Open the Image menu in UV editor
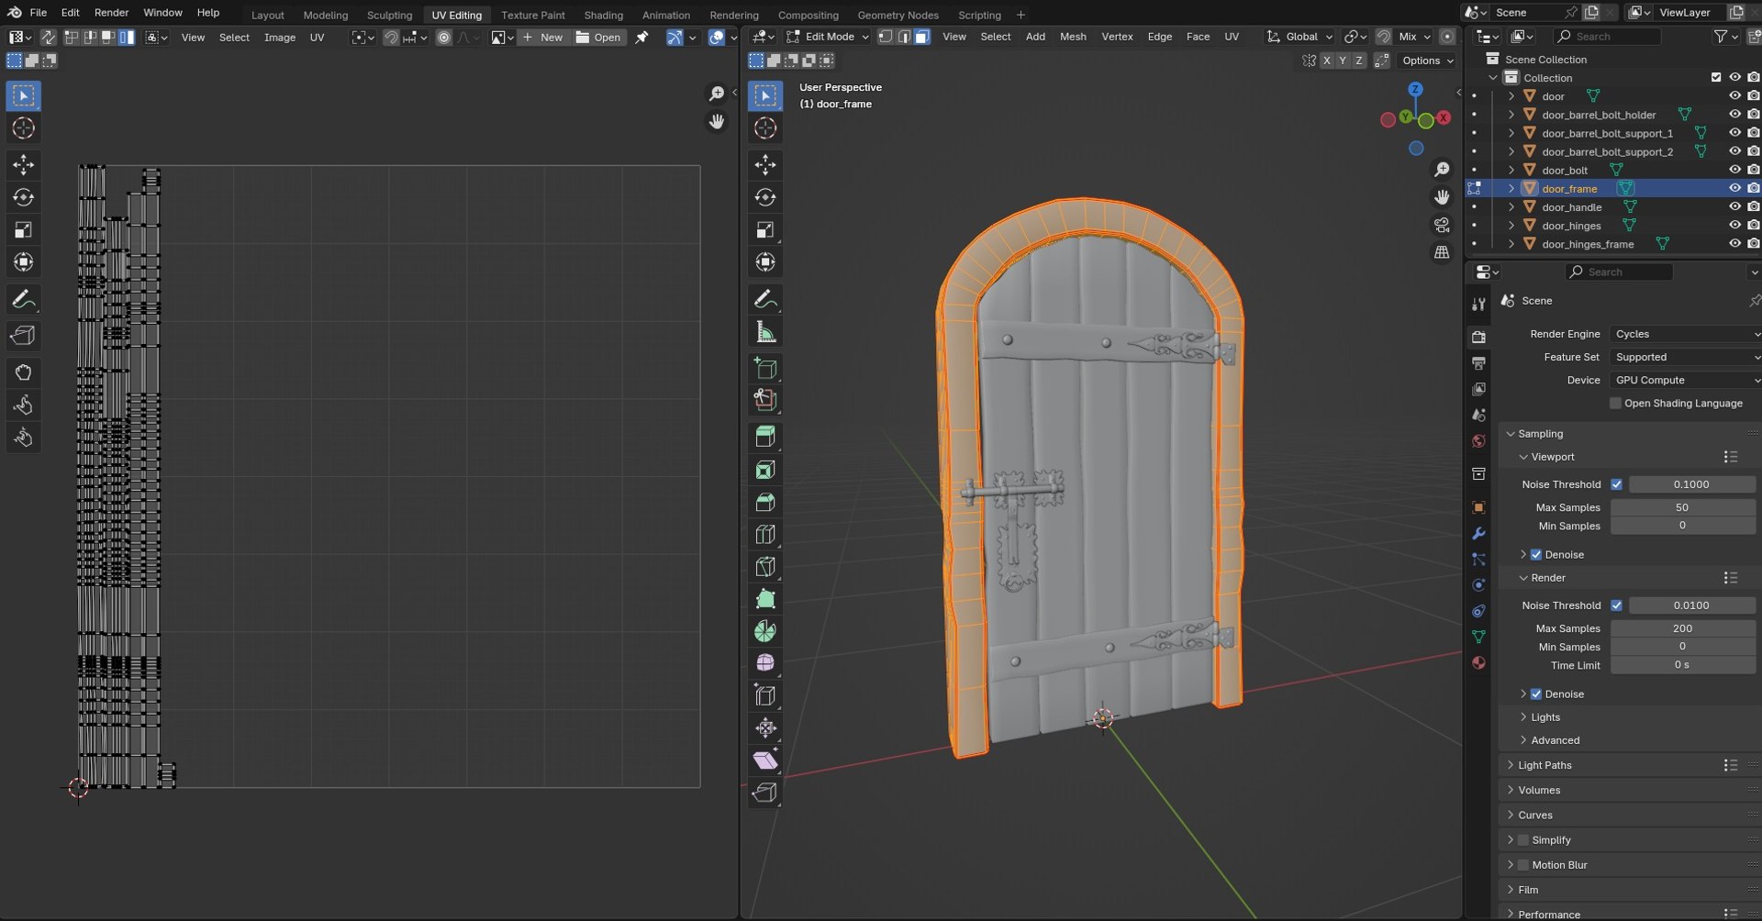Viewport: 1762px width, 921px height. (x=280, y=38)
